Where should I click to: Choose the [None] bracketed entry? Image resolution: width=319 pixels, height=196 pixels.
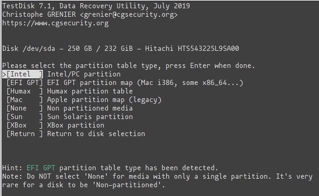point(25,108)
